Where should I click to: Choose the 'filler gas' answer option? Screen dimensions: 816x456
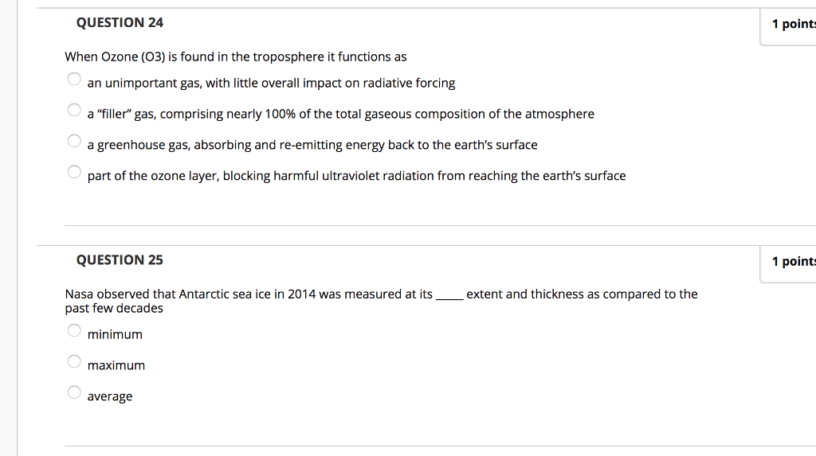click(74, 110)
